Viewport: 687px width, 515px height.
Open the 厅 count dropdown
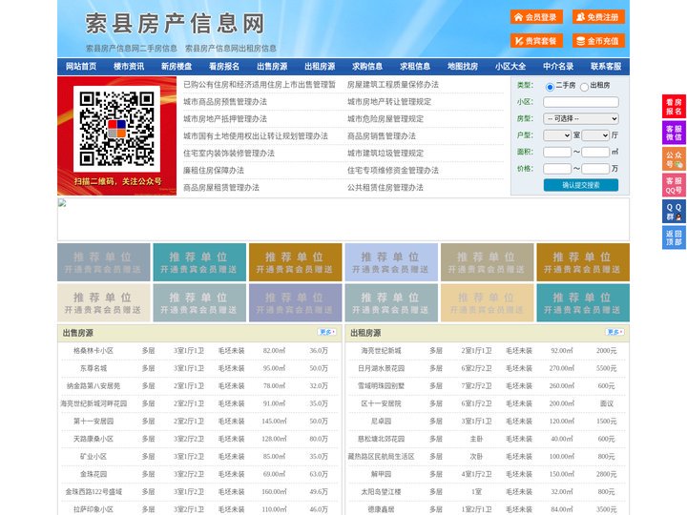tap(595, 135)
